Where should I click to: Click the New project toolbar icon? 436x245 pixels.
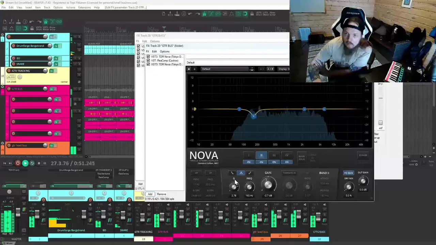5,22
